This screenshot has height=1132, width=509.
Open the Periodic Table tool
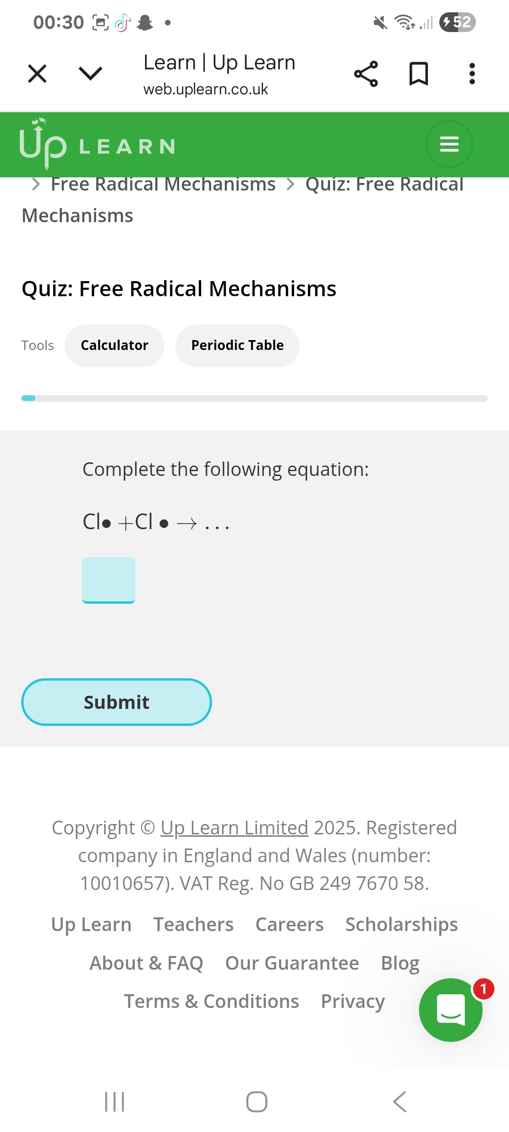click(x=237, y=345)
